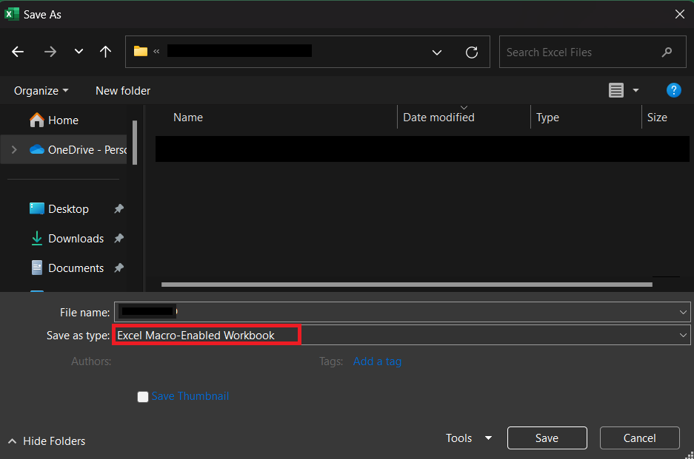
Task: Click the file list horizontal scrollbar
Action: pos(407,285)
